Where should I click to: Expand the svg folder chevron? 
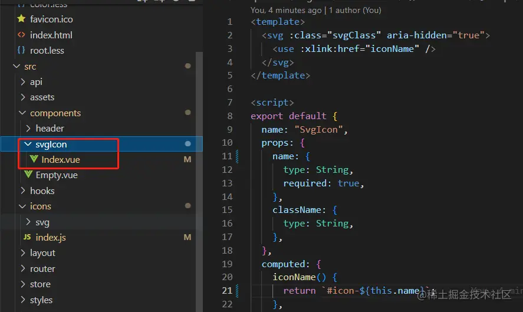point(28,222)
